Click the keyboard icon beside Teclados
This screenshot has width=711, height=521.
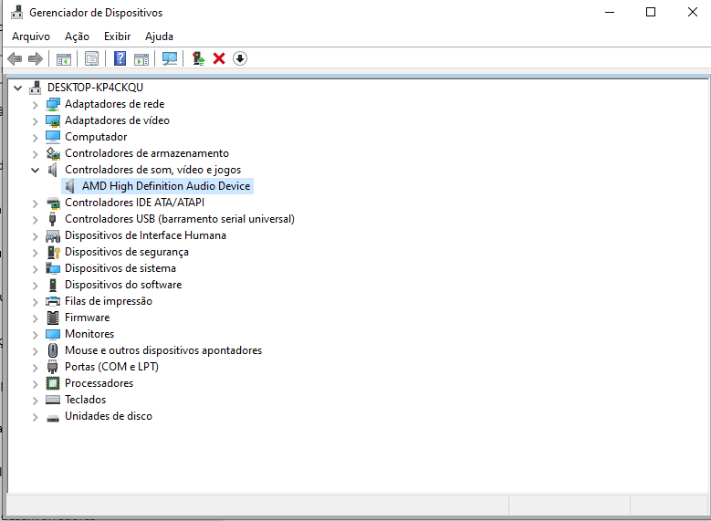(53, 400)
